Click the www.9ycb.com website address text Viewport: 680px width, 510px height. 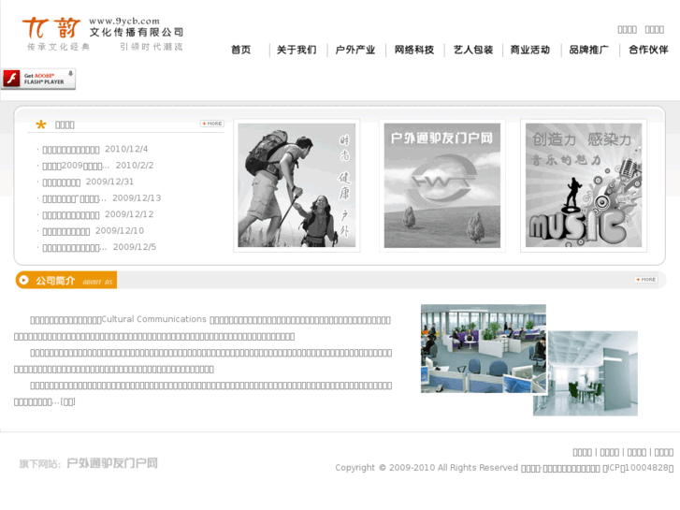click(x=124, y=22)
